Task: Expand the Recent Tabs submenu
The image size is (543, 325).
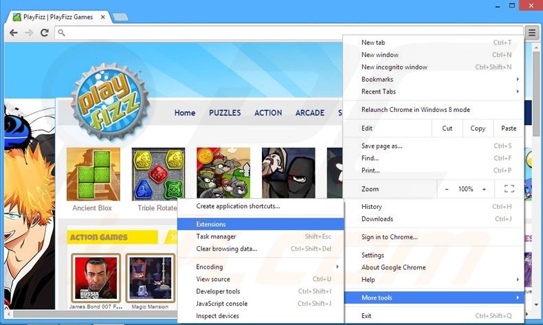Action: [x=434, y=91]
